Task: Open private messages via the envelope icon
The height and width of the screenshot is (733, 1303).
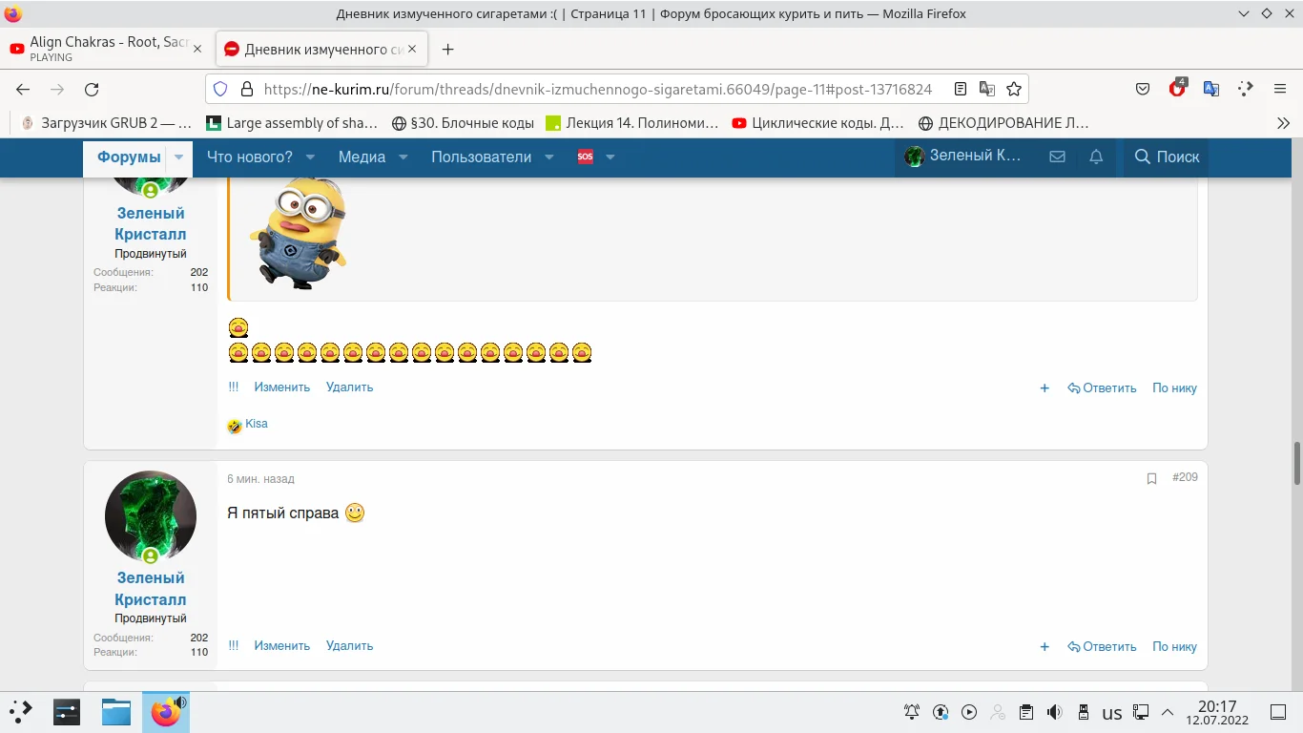Action: point(1057,157)
